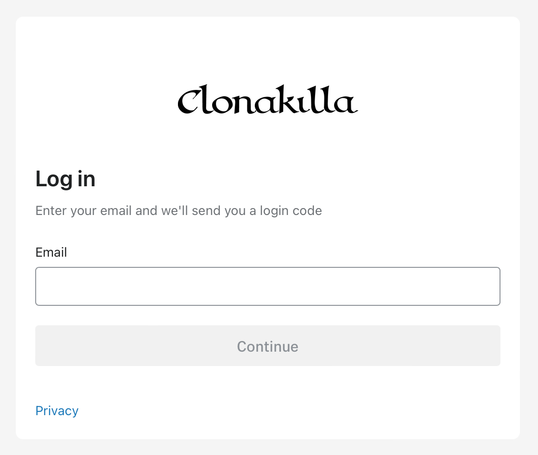Viewport: 538px width, 455px height.
Task: Select the Clonakilla brand wordmark
Action: pyautogui.click(x=268, y=99)
